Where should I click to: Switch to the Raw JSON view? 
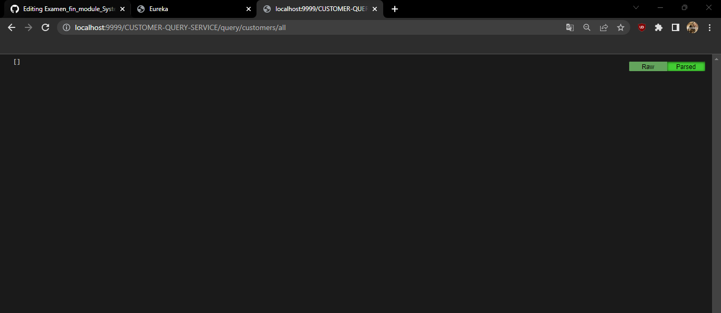(x=648, y=66)
